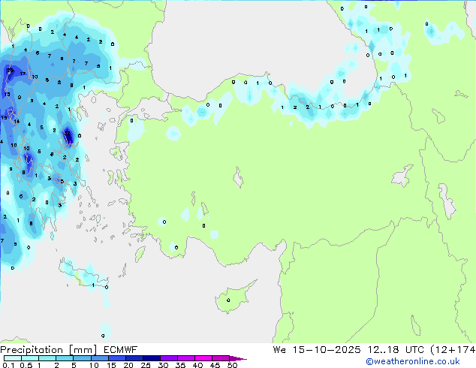Screen dimensions: 476x368
Task: Click the 0.5–1 mm legend color box
Action: pyautogui.click(x=30, y=358)
